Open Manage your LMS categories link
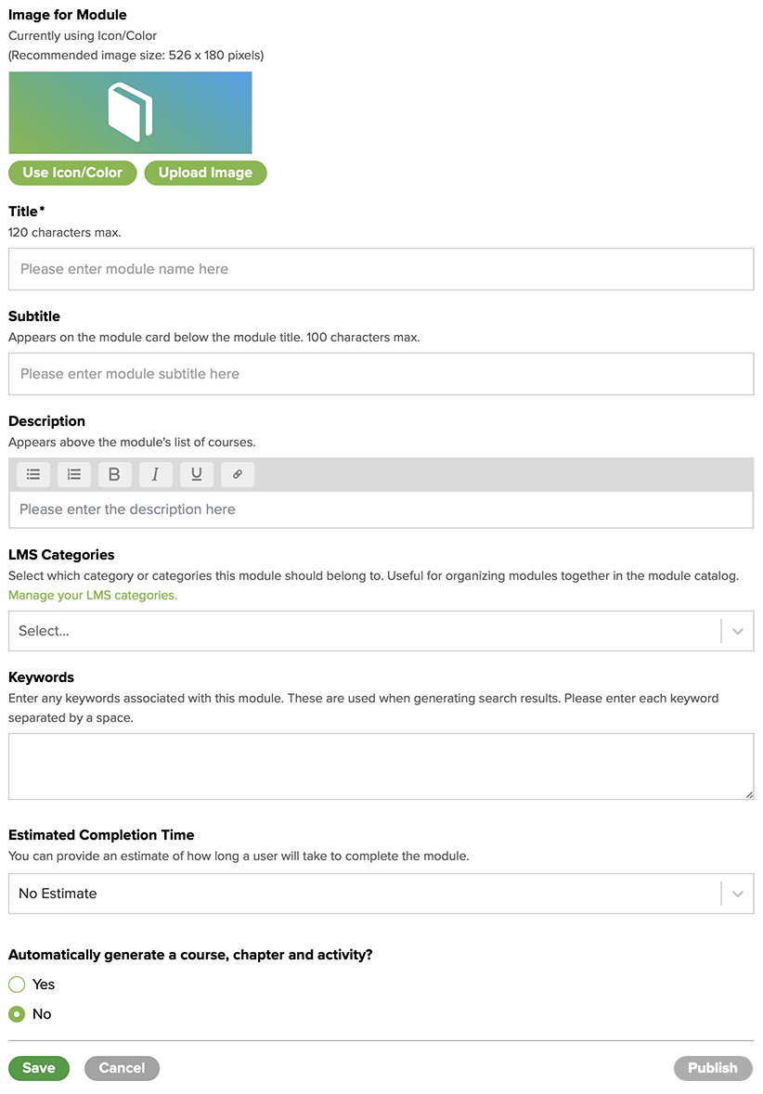The height and width of the screenshot is (1094, 763). (x=90, y=595)
